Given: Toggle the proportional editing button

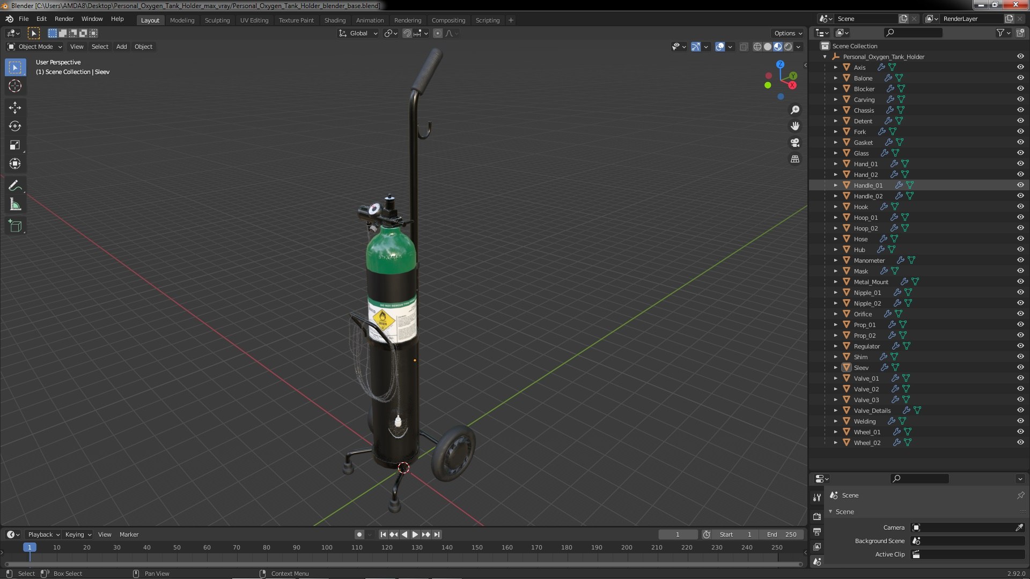Looking at the screenshot, I should (438, 33).
